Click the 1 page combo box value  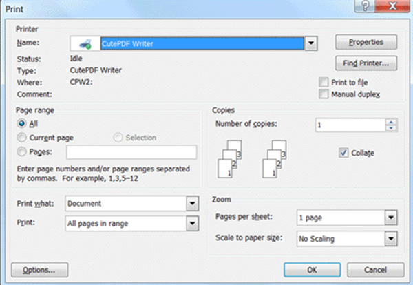tap(310, 218)
